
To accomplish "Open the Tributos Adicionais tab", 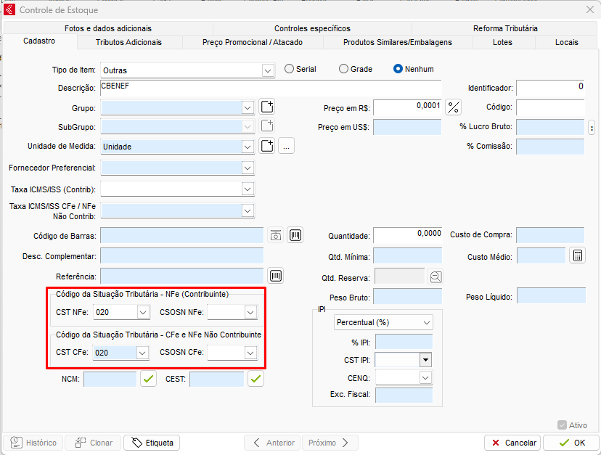I will tap(128, 42).
